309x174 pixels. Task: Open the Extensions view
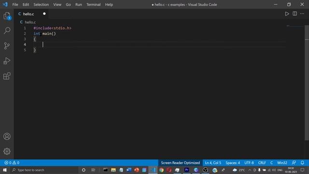pyautogui.click(x=7, y=76)
